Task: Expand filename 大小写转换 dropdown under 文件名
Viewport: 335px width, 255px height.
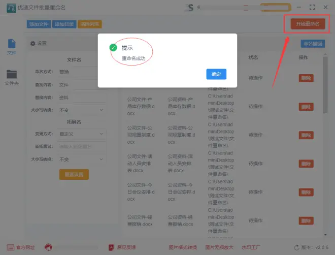Action: 82,110
